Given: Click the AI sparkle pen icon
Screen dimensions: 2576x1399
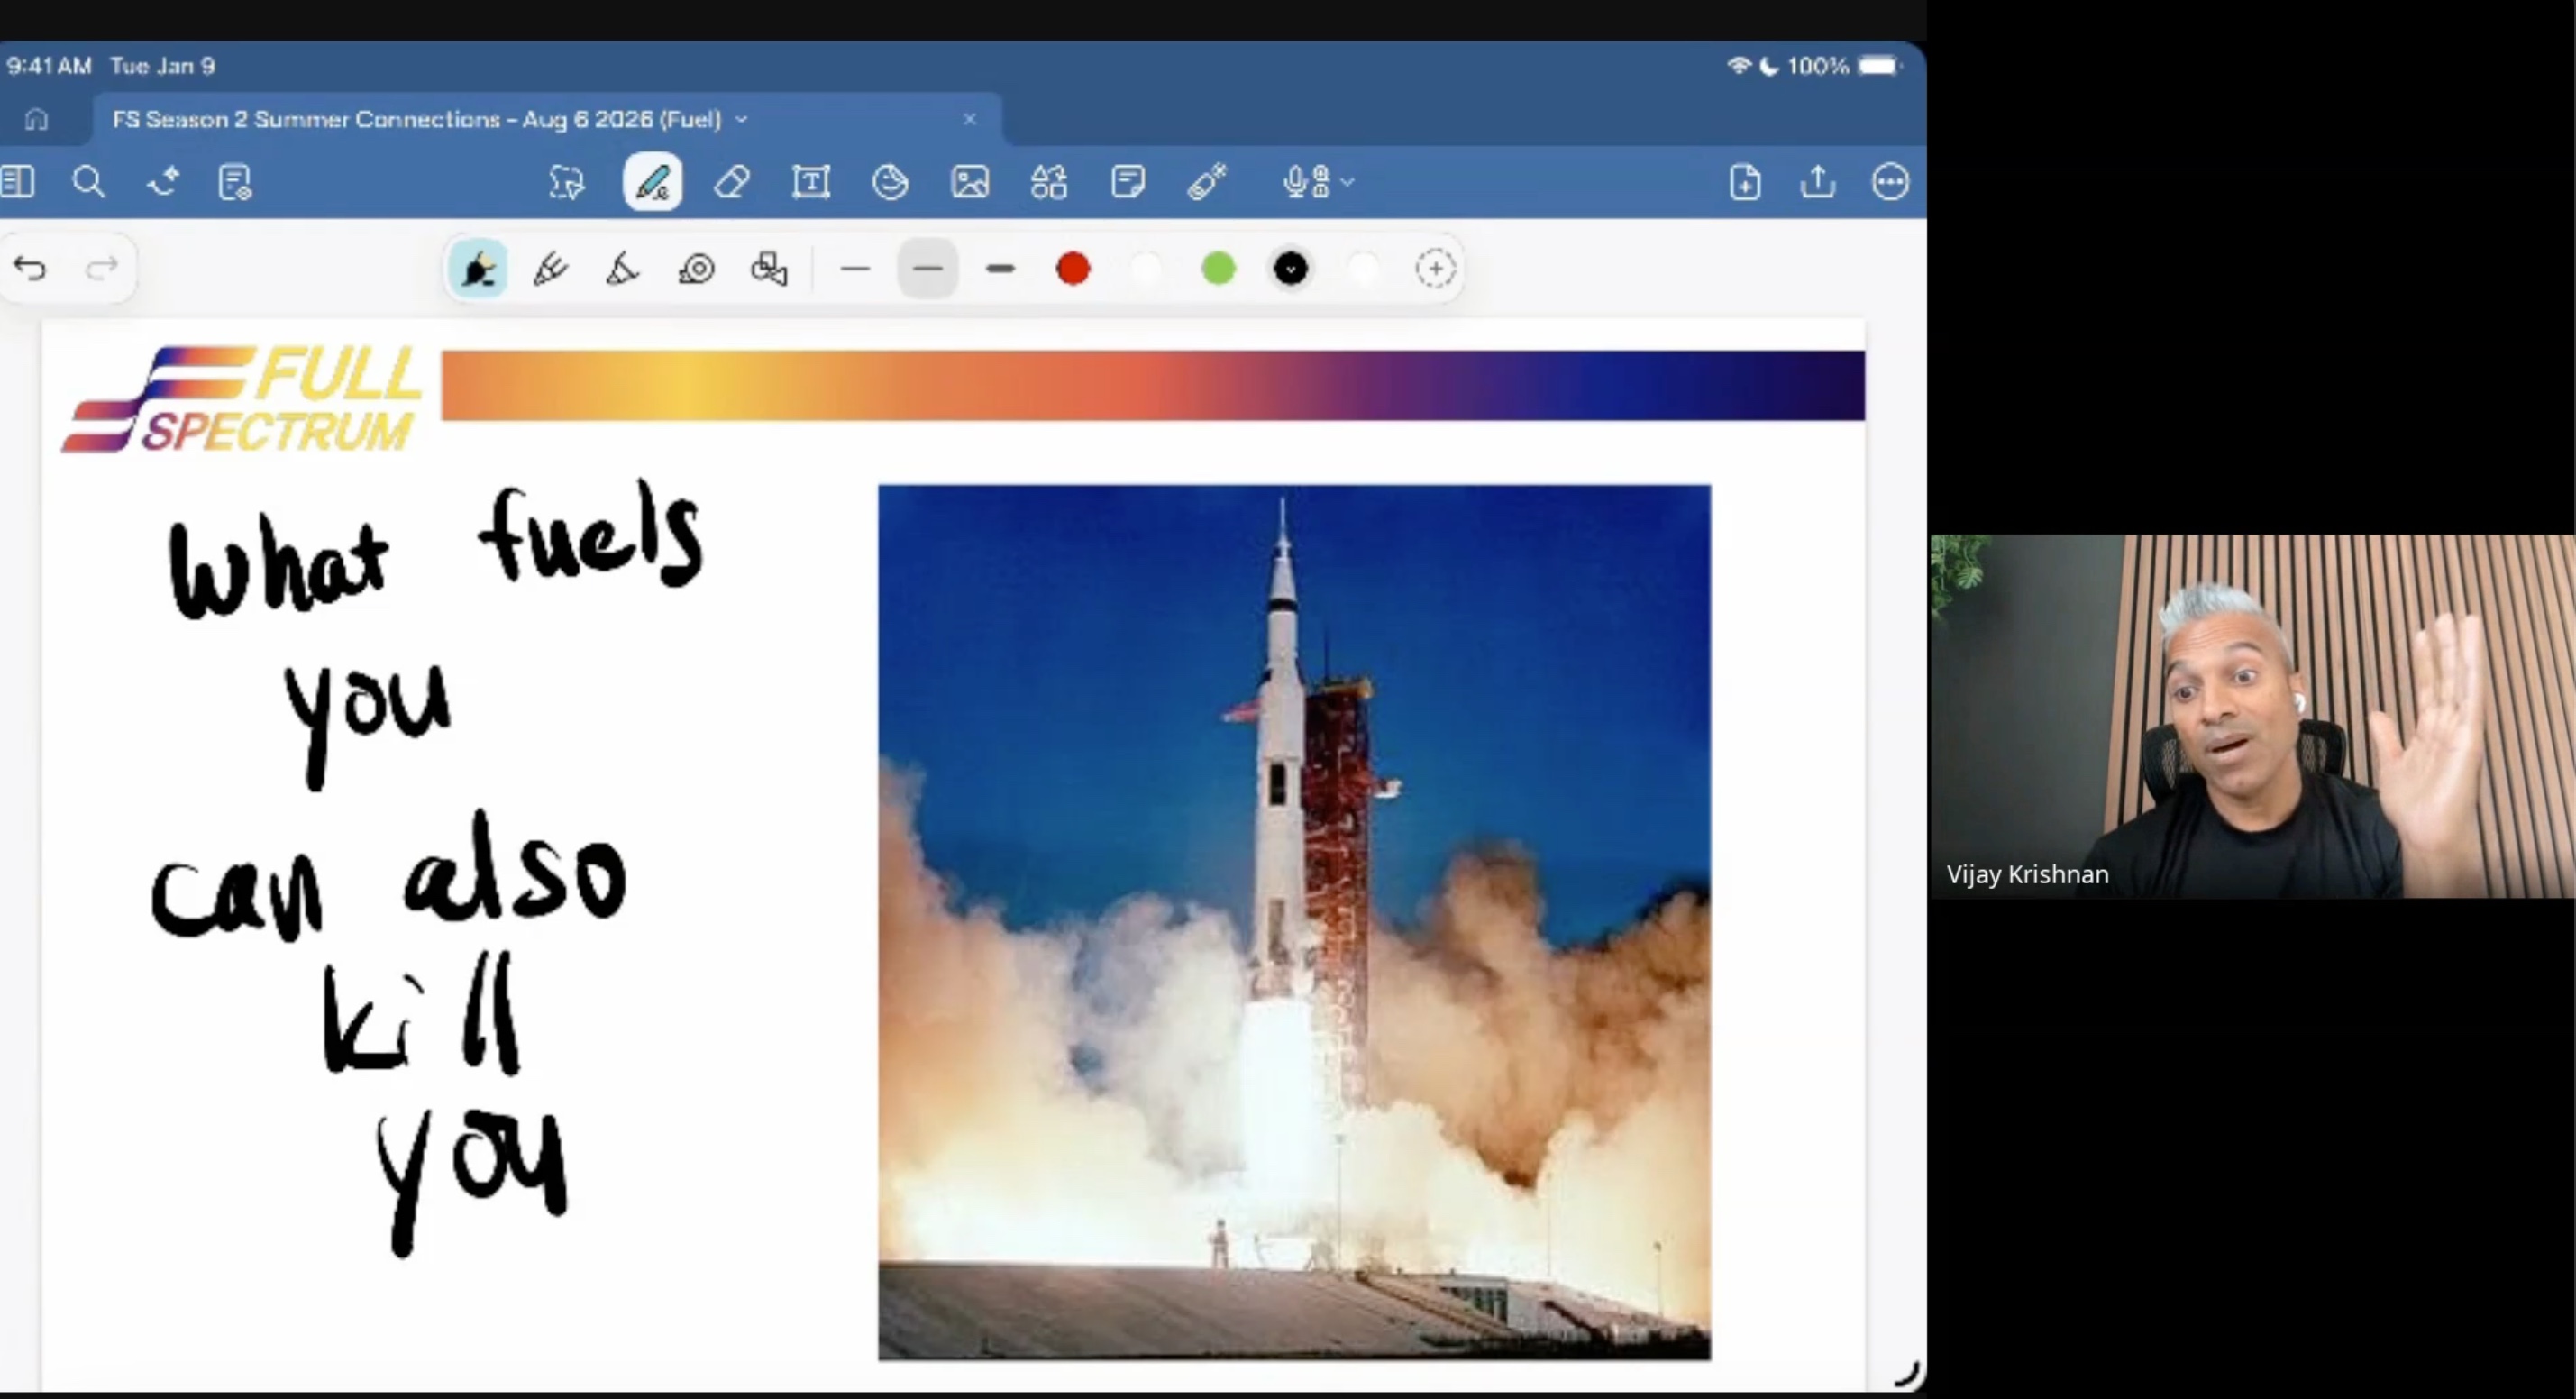Looking at the screenshot, I should pyautogui.click(x=162, y=182).
